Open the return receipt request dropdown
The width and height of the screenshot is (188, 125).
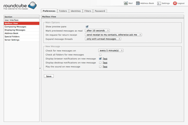coord(113,35)
